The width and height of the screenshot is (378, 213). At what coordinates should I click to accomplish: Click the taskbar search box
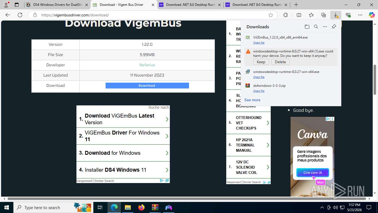(53, 207)
